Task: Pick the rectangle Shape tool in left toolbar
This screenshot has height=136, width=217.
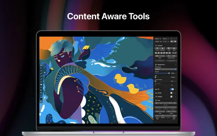Action: 41,82
